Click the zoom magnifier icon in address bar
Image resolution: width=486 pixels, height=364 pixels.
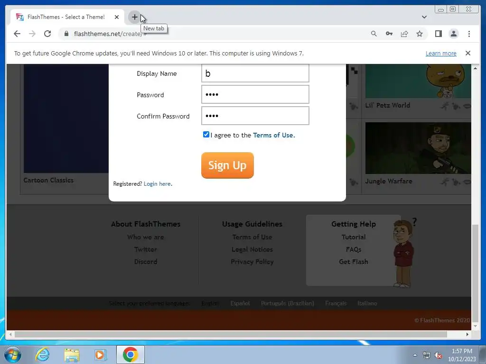[x=374, y=34]
